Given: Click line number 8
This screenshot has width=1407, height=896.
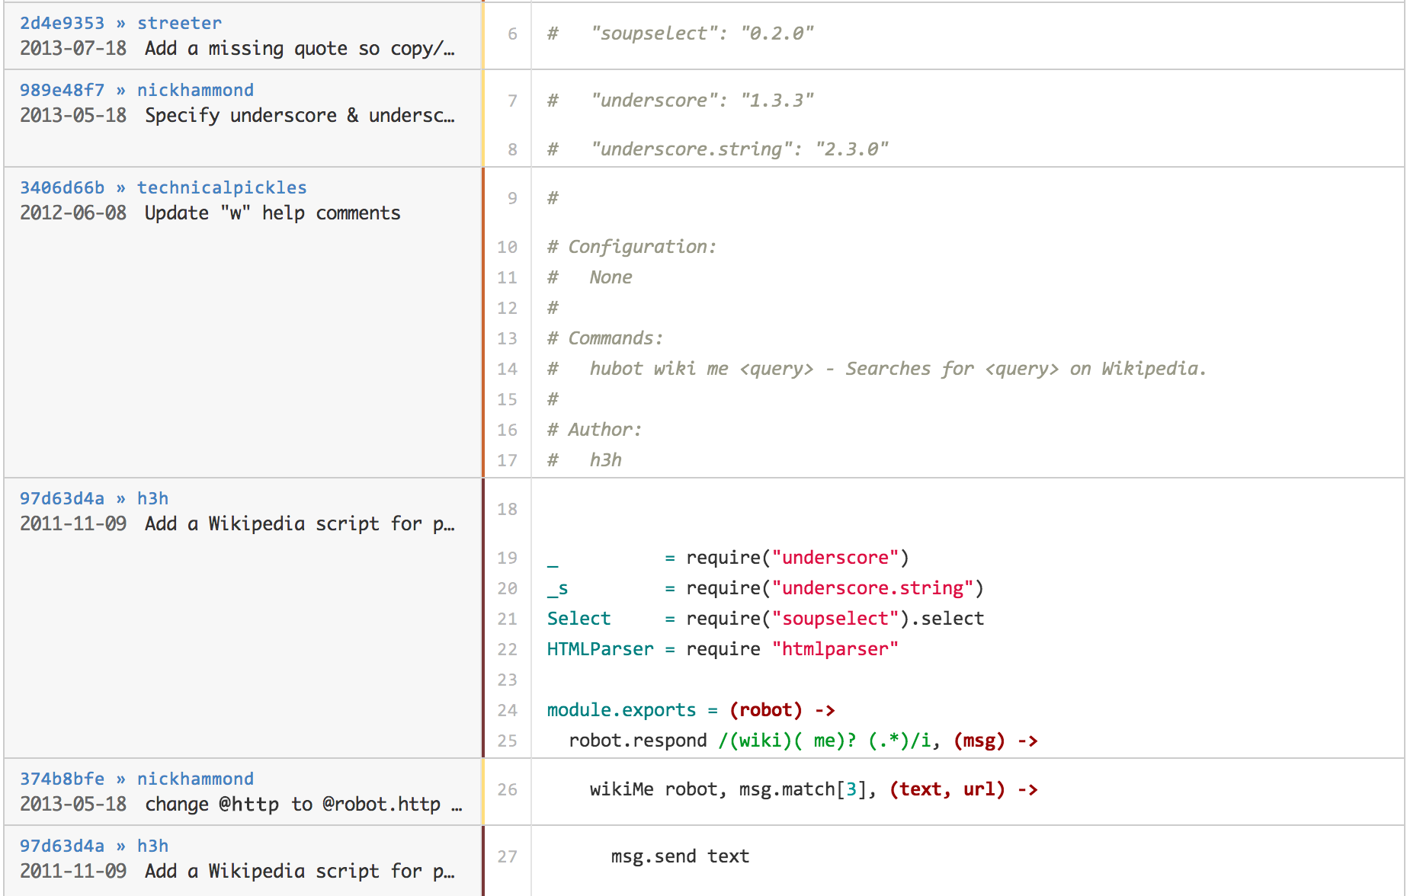Looking at the screenshot, I should tap(512, 149).
